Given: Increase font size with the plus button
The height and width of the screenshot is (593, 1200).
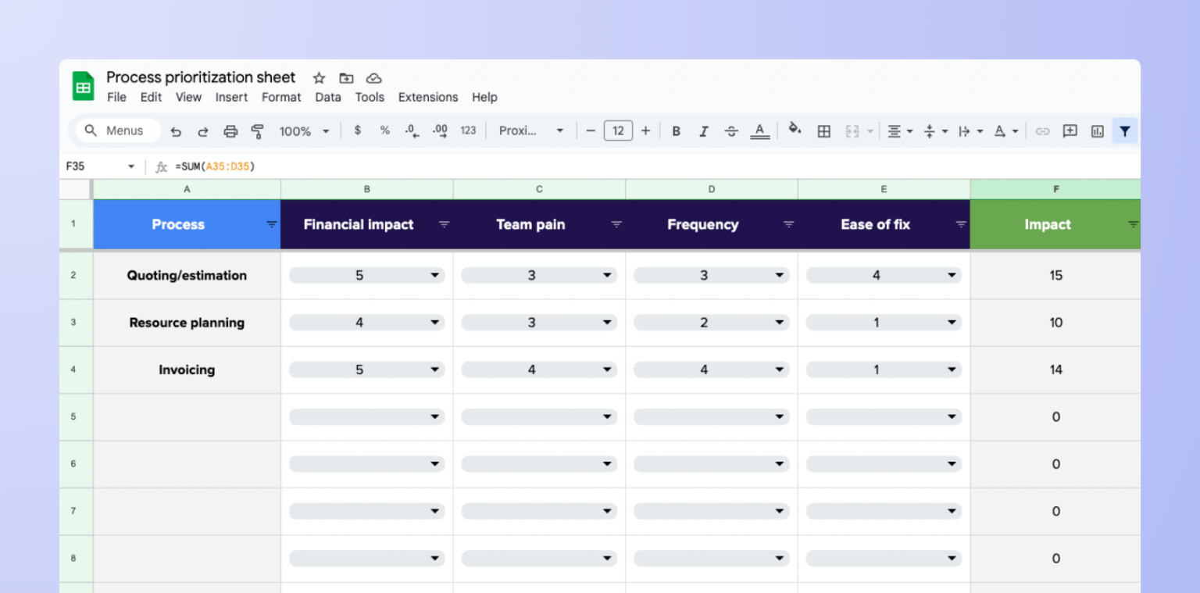Looking at the screenshot, I should pyautogui.click(x=645, y=130).
